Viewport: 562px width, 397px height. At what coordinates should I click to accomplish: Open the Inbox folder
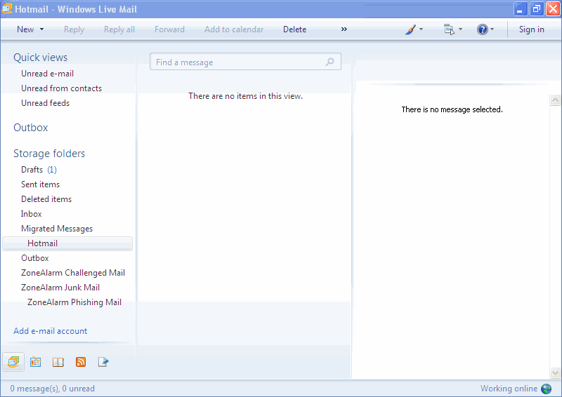tap(31, 214)
